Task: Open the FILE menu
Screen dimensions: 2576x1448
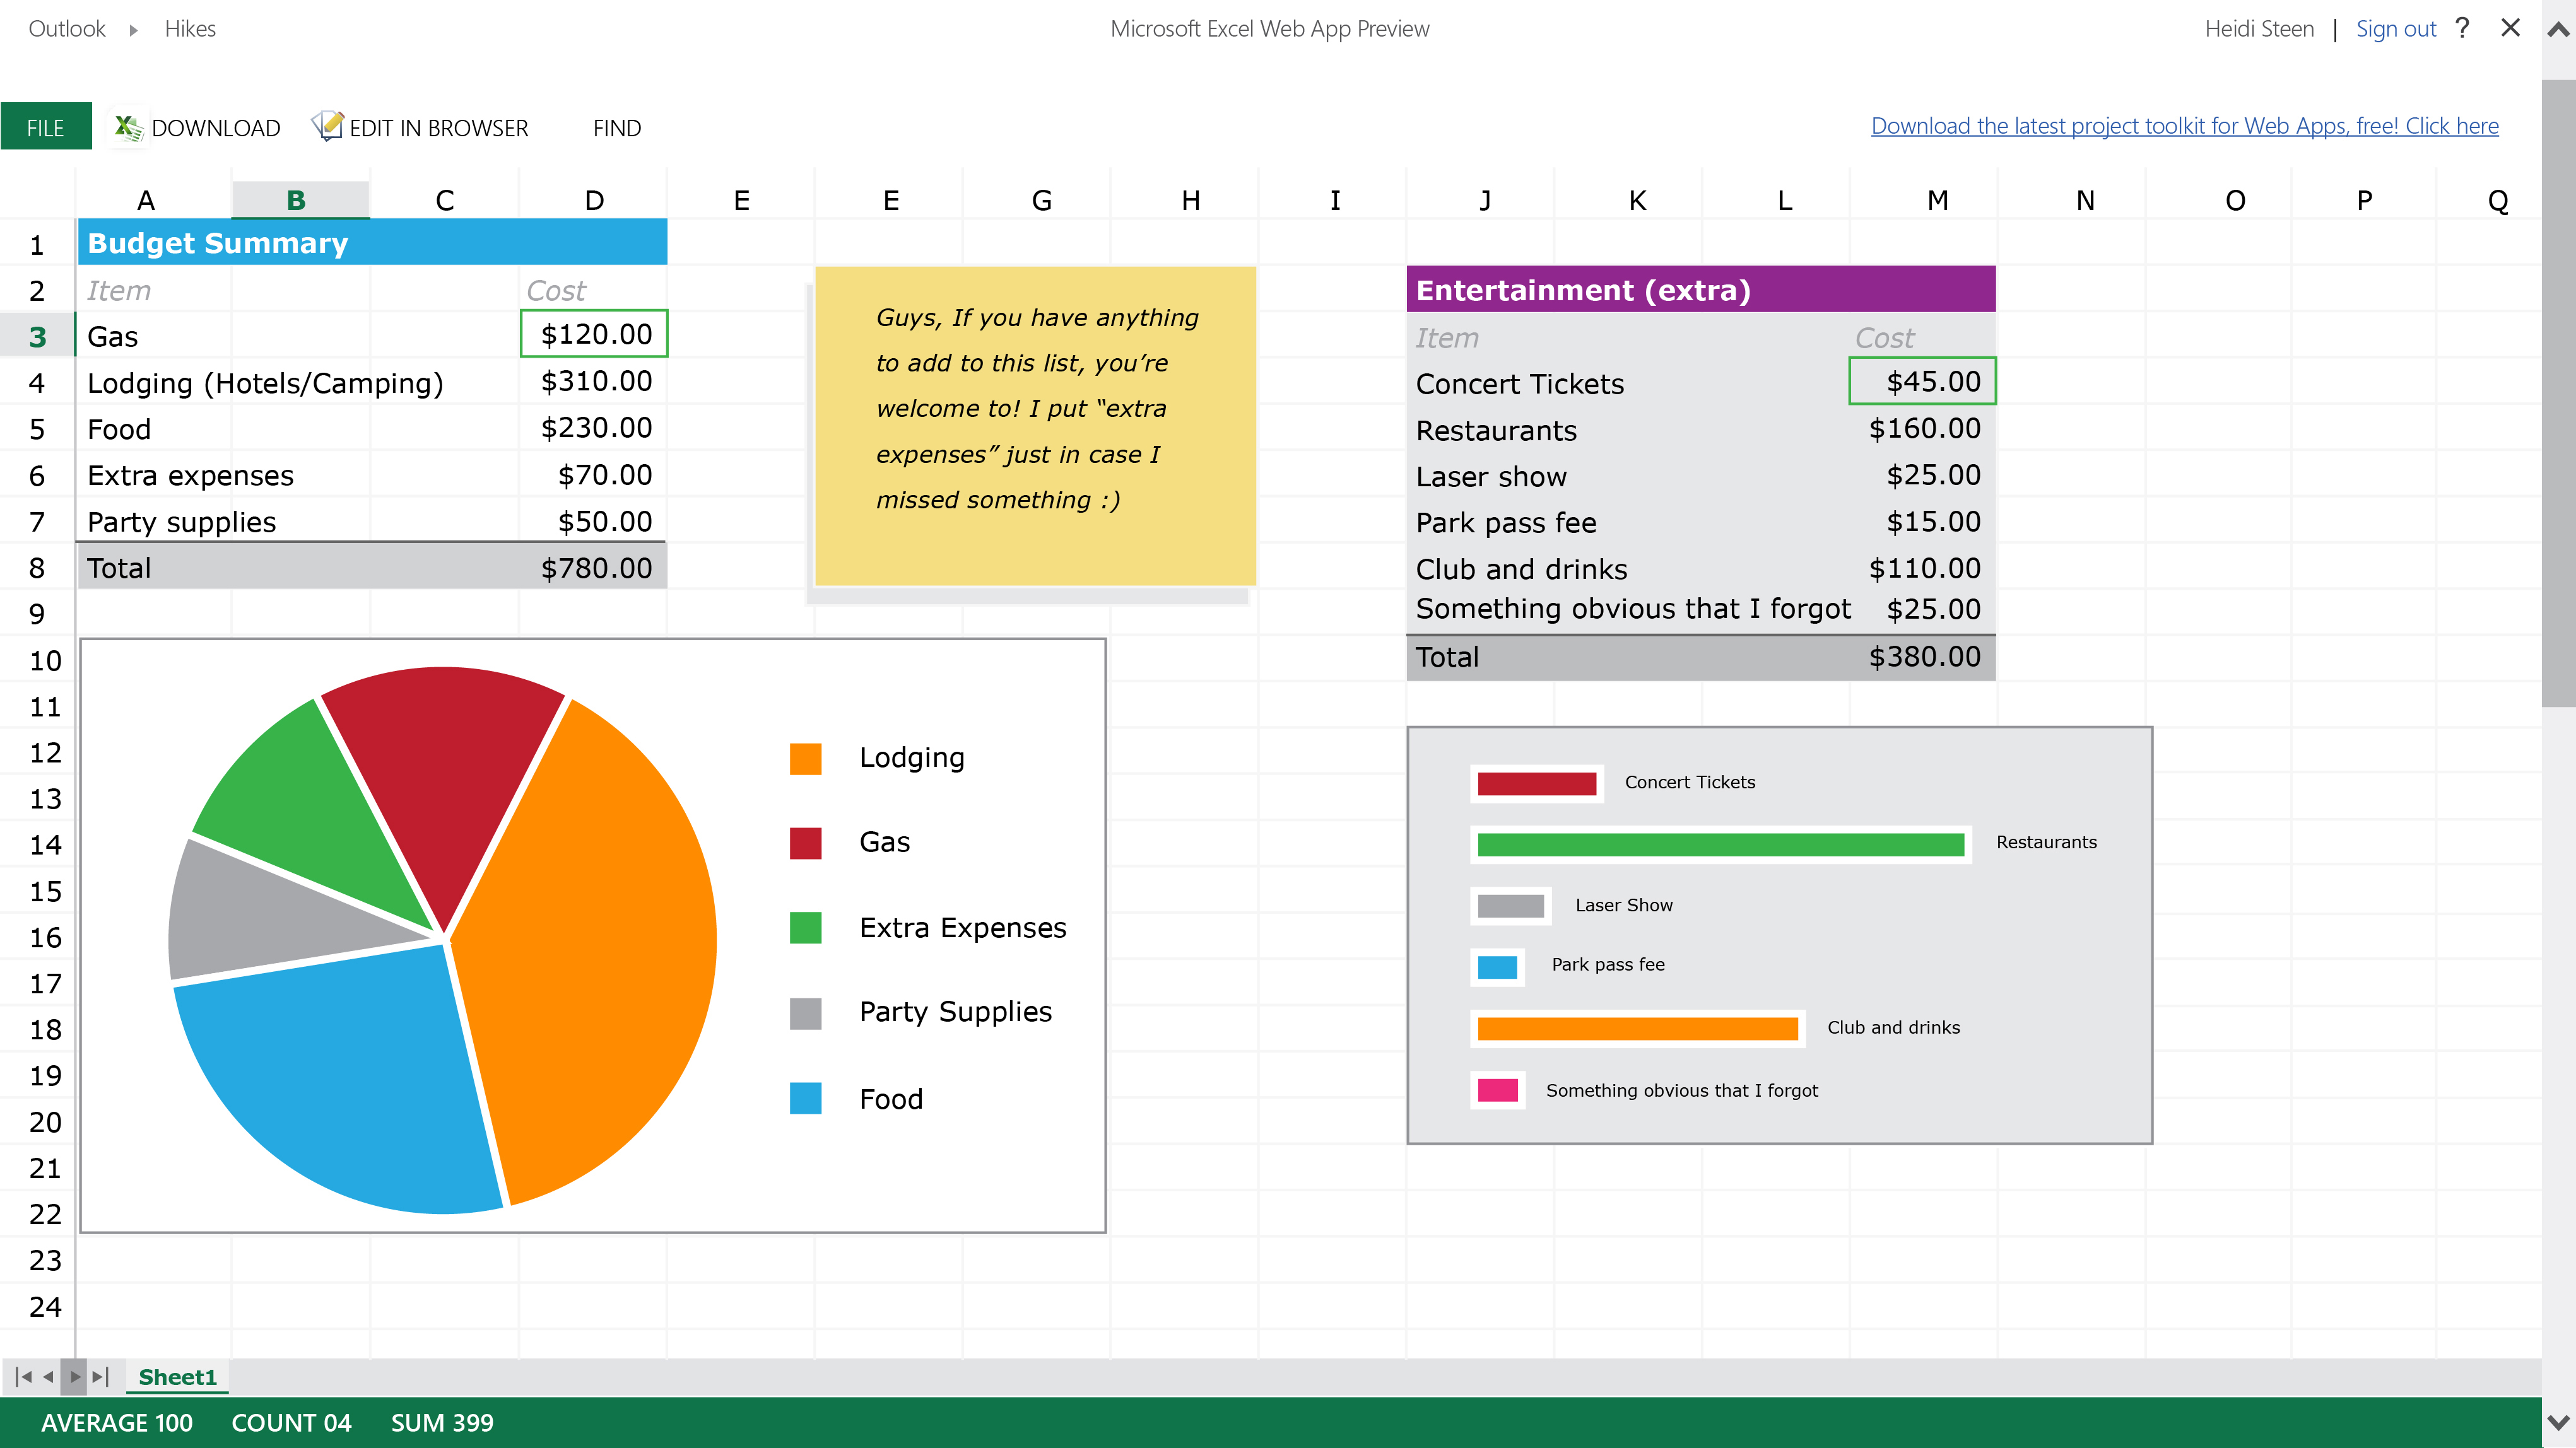Action: click(x=46, y=127)
